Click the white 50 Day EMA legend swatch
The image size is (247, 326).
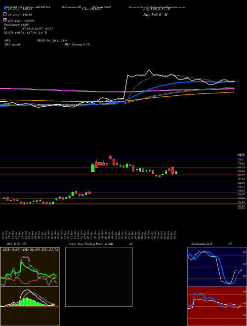pyautogui.click(x=5, y=14)
